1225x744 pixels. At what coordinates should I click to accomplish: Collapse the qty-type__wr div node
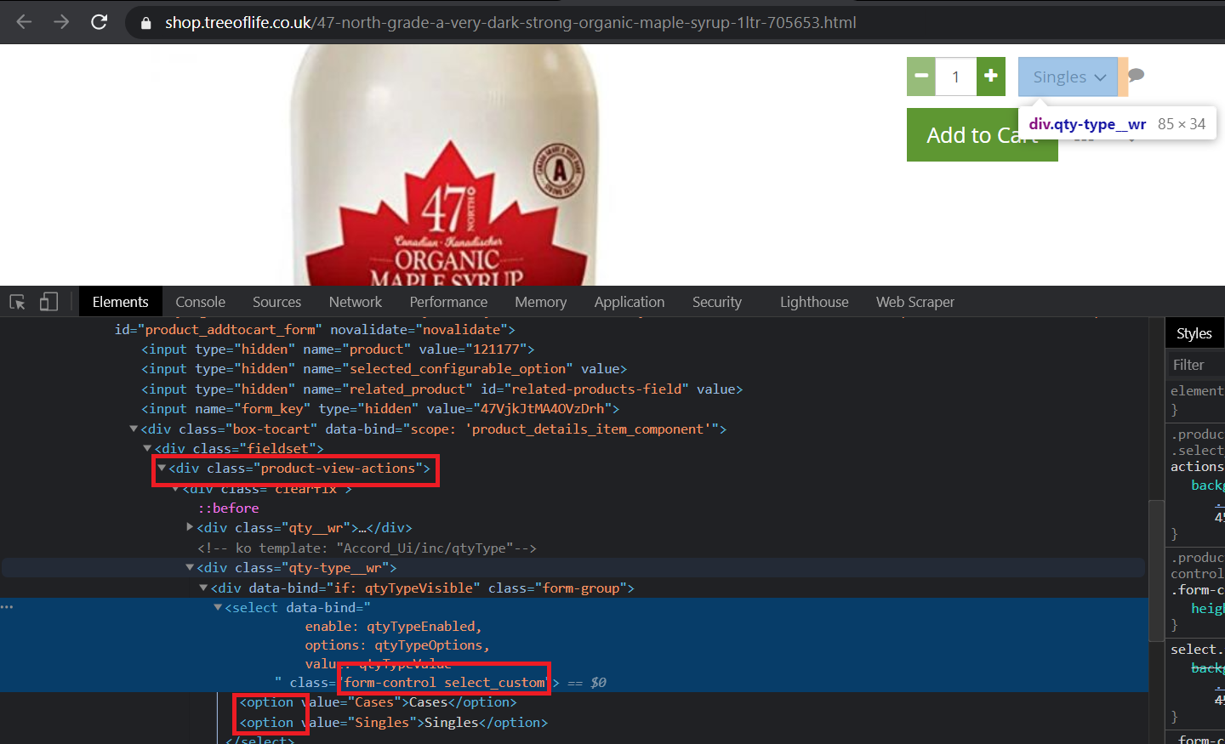pos(190,568)
